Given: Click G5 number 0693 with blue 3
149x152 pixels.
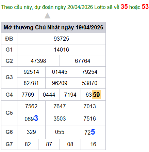Looking at the screenshot, I should coord(31,119).
